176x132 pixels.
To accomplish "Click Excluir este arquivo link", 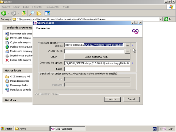I will (18, 60).
